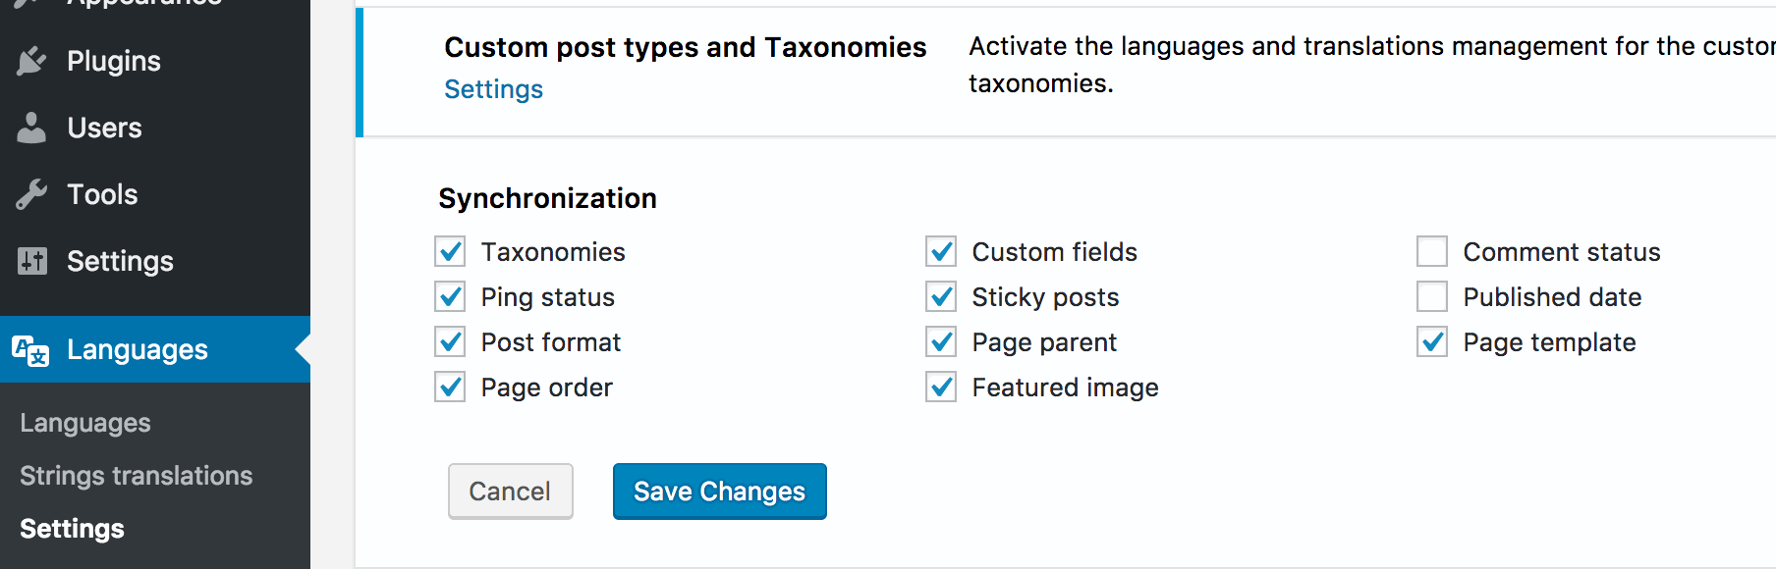1776x569 pixels.
Task: Click the Languages translation icon
Action: [x=32, y=349]
